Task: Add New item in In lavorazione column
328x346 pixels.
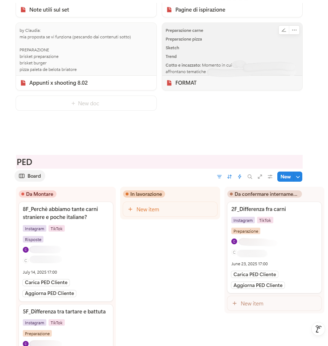Action: (170, 210)
